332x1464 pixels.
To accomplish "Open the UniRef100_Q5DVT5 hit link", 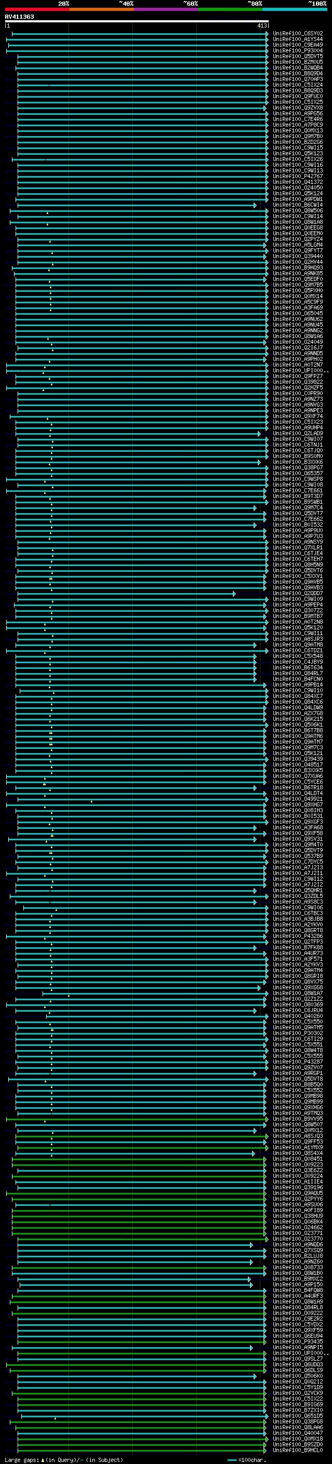I will pyautogui.click(x=298, y=56).
